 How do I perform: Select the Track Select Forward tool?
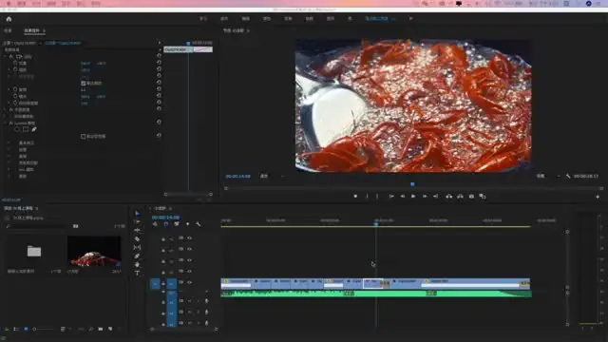(x=137, y=221)
